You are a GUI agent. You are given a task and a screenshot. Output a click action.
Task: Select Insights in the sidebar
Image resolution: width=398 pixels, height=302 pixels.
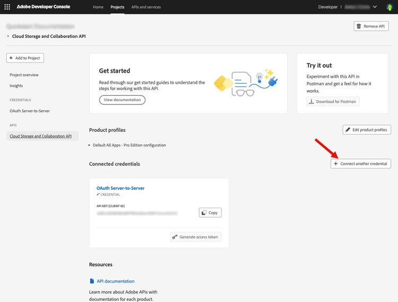tap(16, 85)
